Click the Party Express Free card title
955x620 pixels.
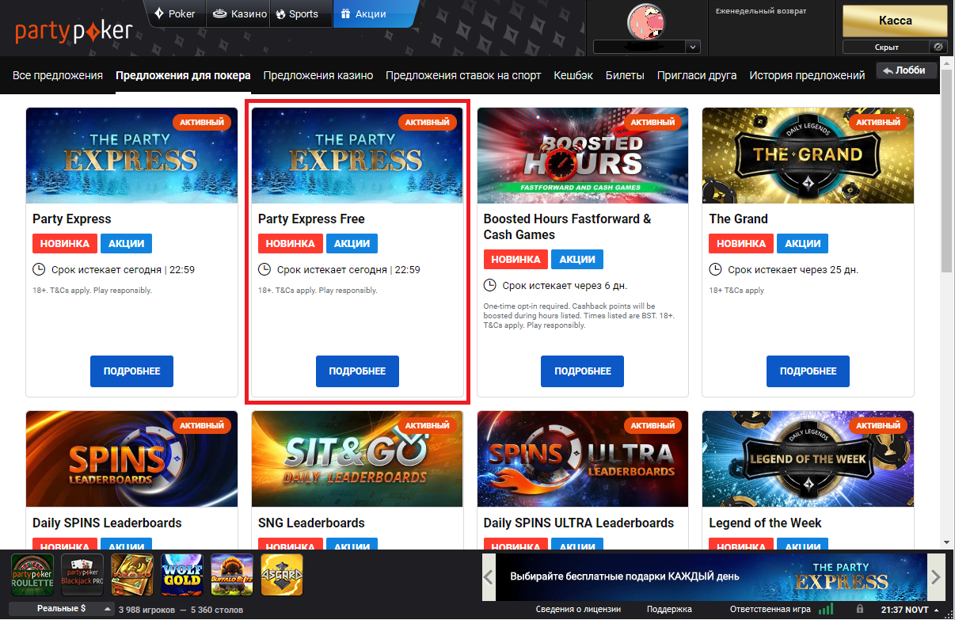click(311, 219)
